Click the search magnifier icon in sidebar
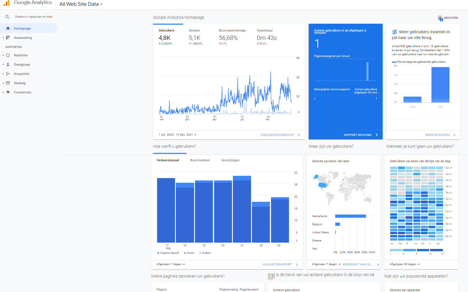Image resolution: width=468 pixels, height=292 pixels. point(7,17)
